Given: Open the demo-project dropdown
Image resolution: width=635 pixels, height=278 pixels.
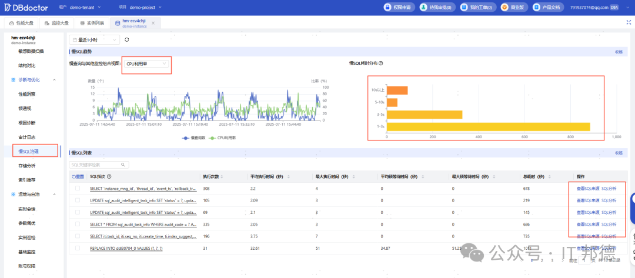Looking at the screenshot, I should [x=145, y=7].
